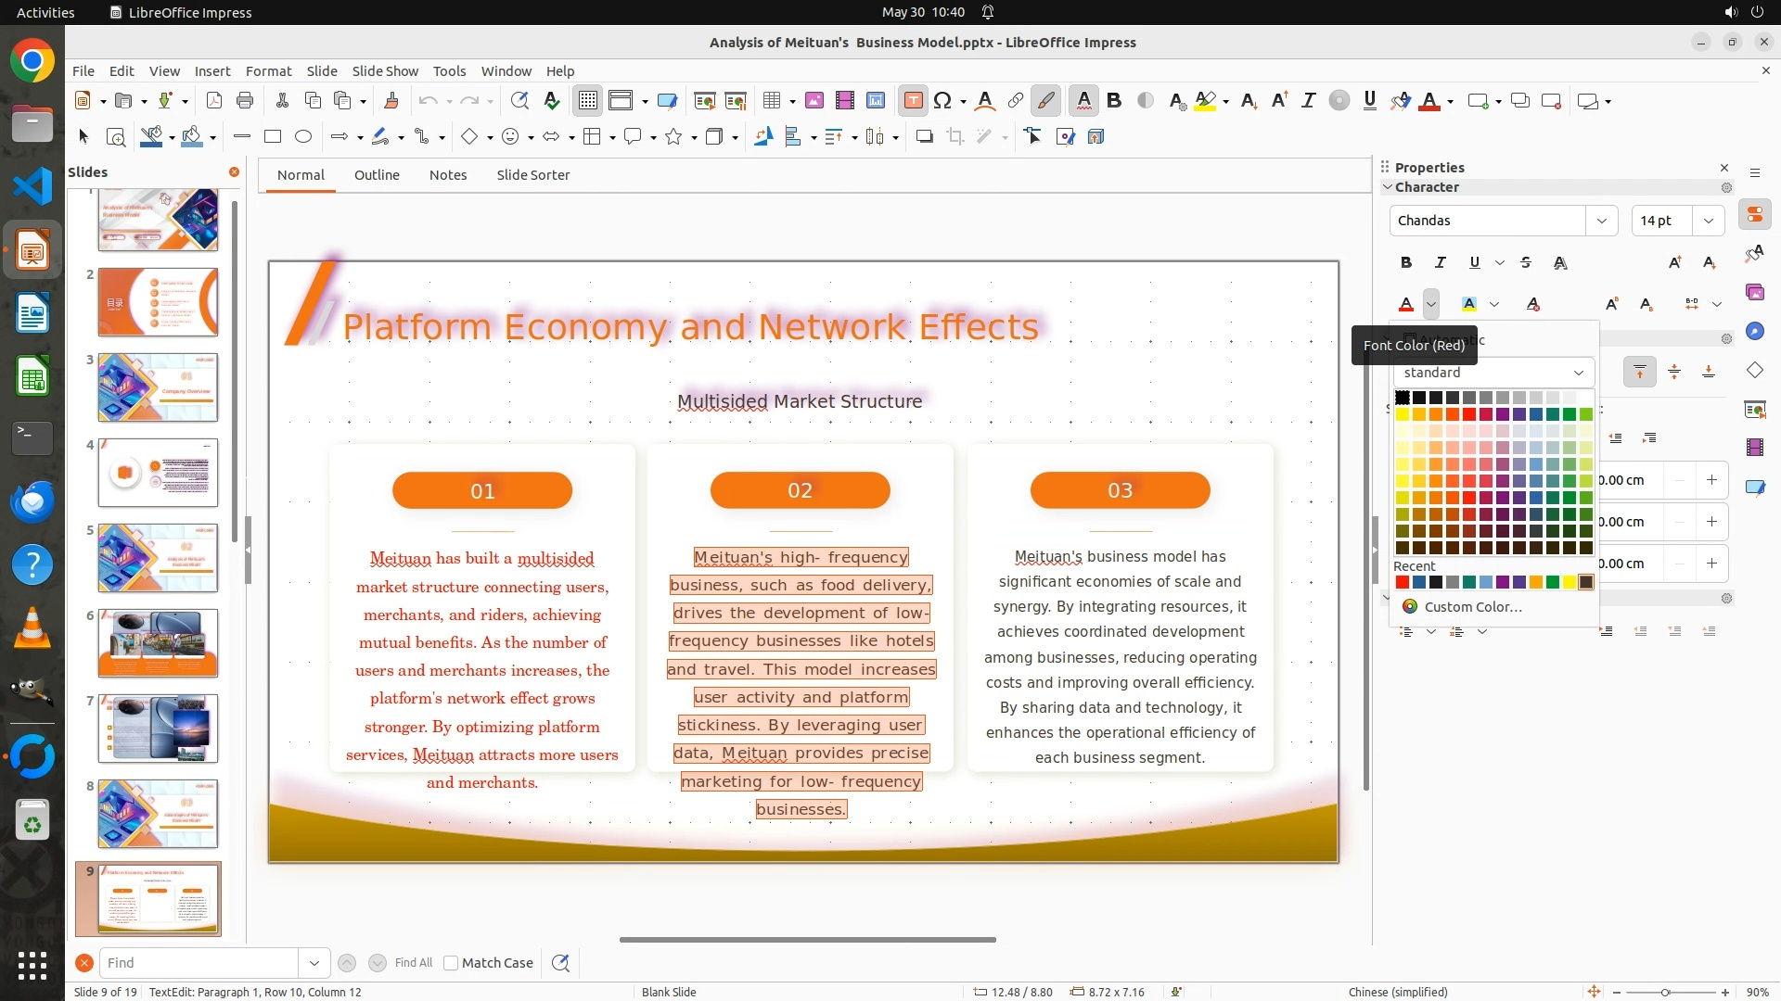
Task: Open VLC media player from dock
Action: click(x=32, y=629)
